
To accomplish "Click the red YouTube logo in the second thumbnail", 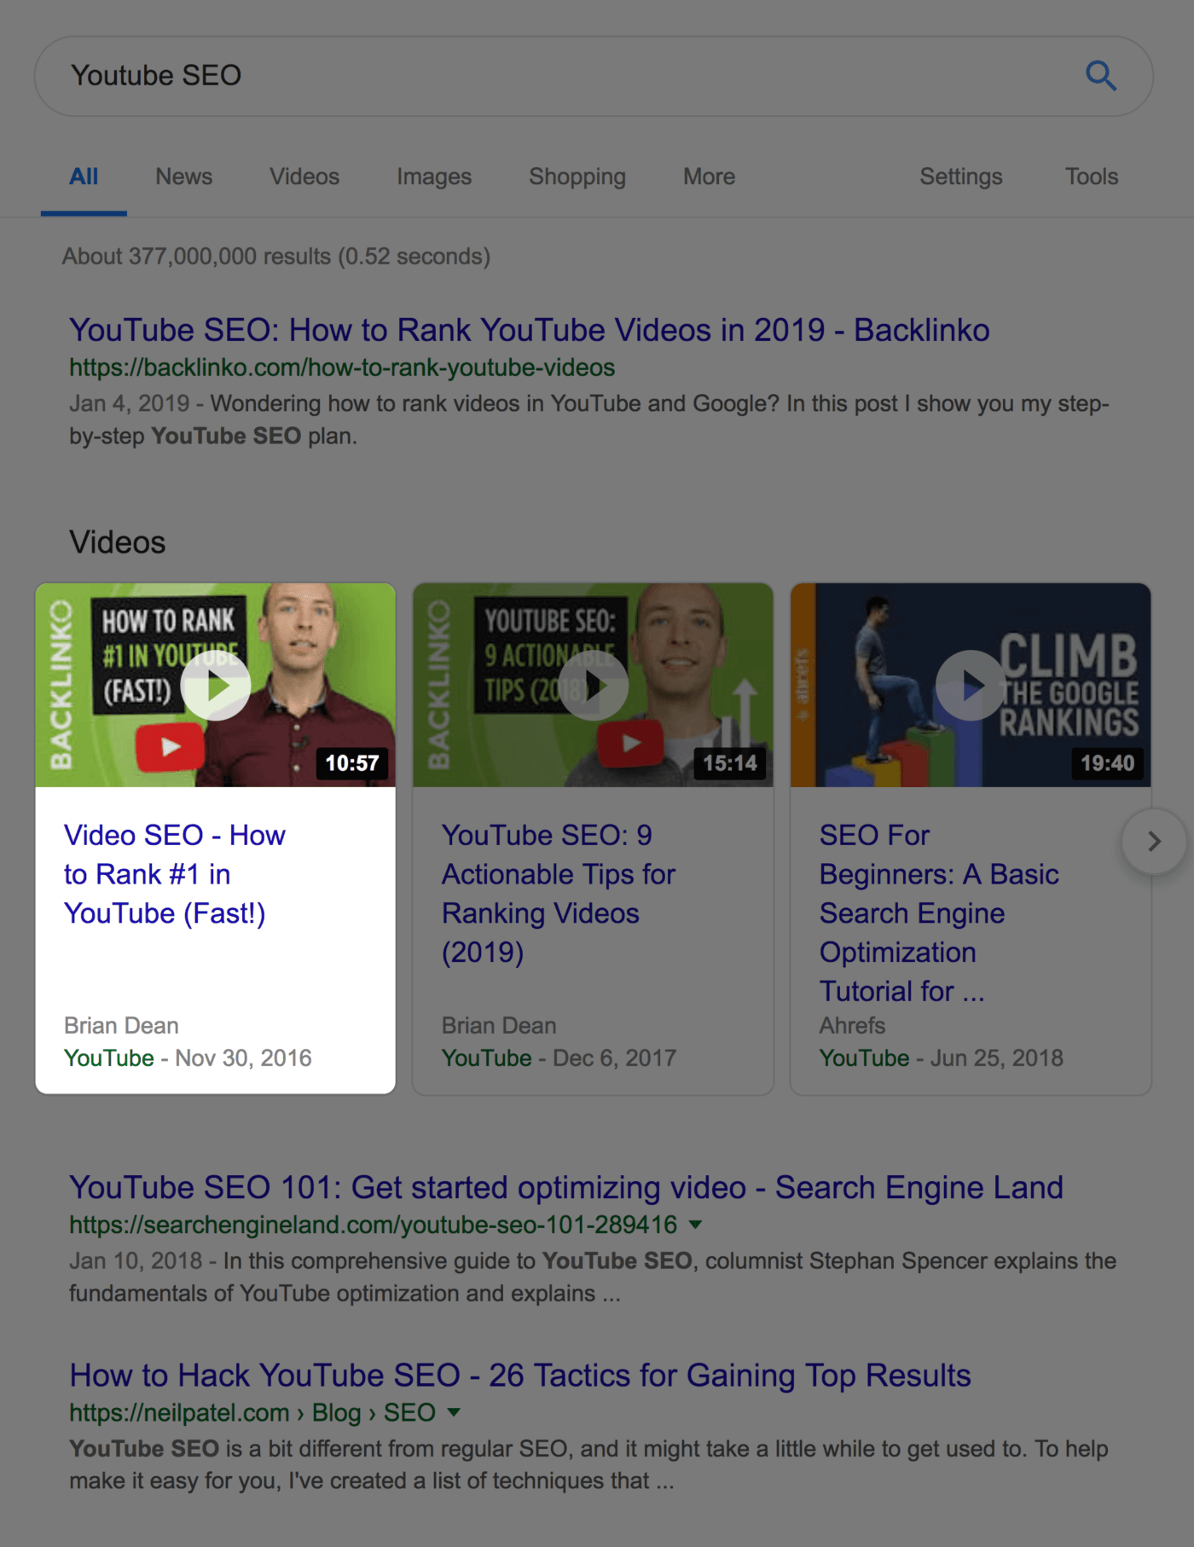I will [x=631, y=743].
